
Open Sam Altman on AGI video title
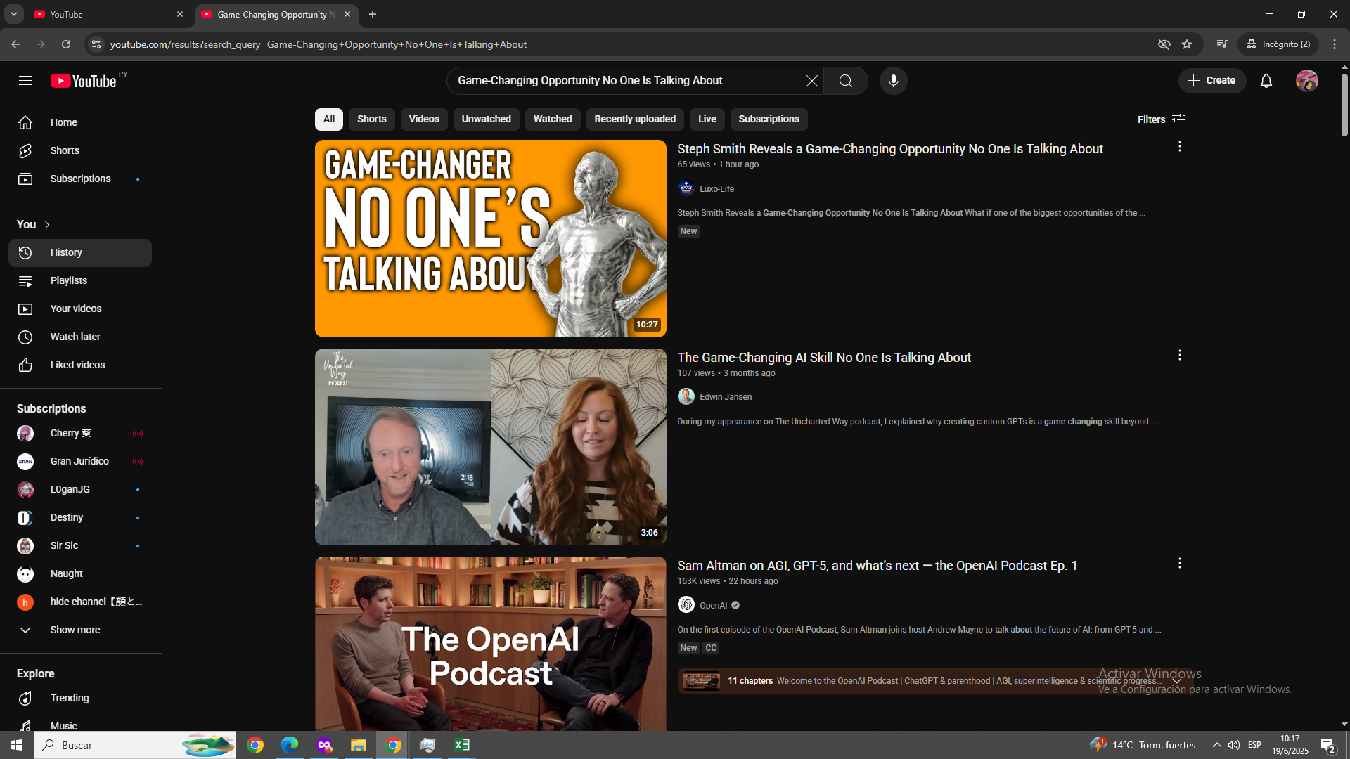click(877, 566)
